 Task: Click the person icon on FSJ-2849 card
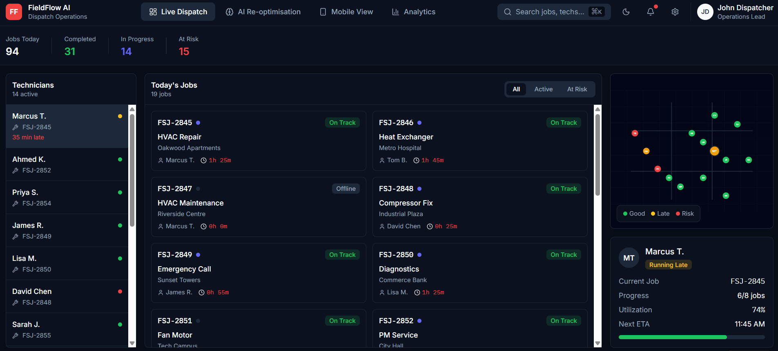coord(161,293)
